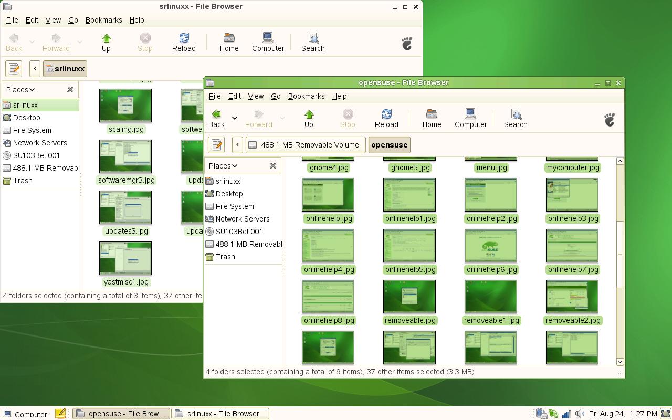Click scroll down arrow in opensuse window
Screen dimensions: 672x420
click(x=620, y=362)
